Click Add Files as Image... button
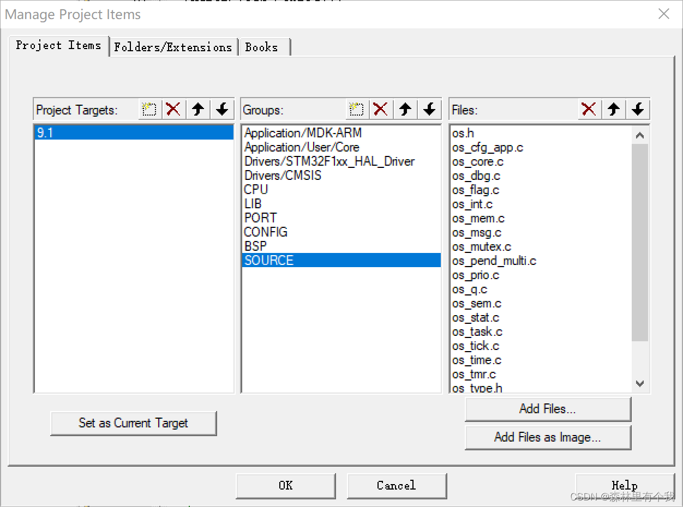683x507 pixels. click(548, 437)
